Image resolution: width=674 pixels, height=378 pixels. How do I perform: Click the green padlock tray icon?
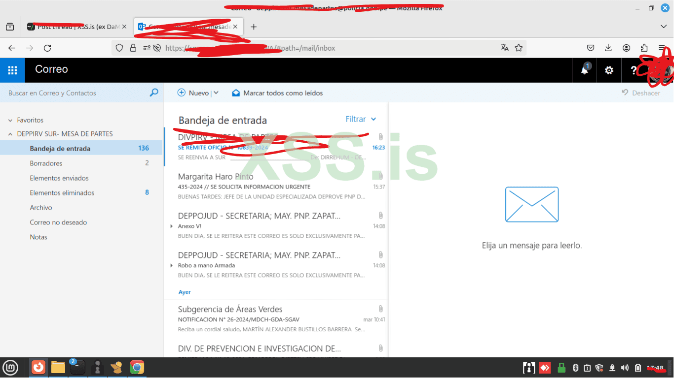pos(562,368)
